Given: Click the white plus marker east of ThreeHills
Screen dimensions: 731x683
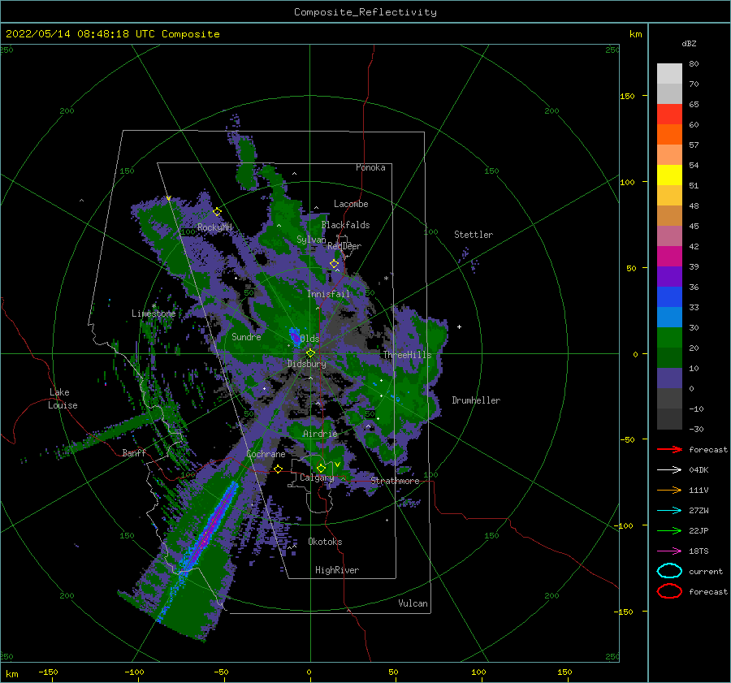Looking at the screenshot, I should [459, 326].
